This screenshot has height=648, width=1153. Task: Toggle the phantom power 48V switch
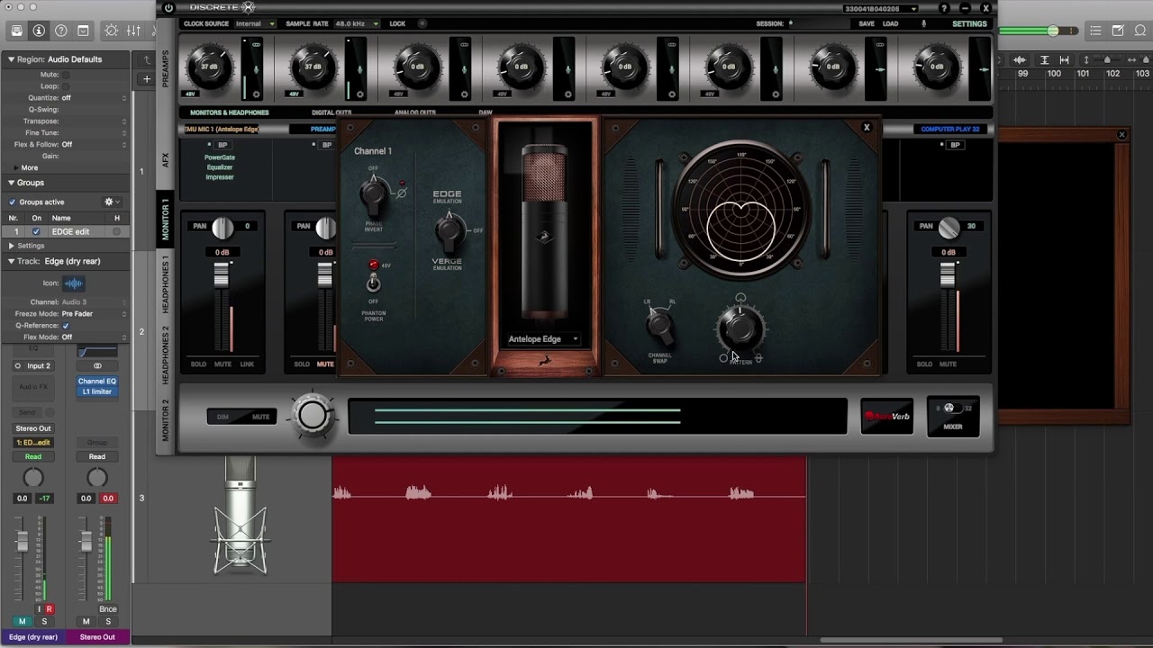point(373,283)
